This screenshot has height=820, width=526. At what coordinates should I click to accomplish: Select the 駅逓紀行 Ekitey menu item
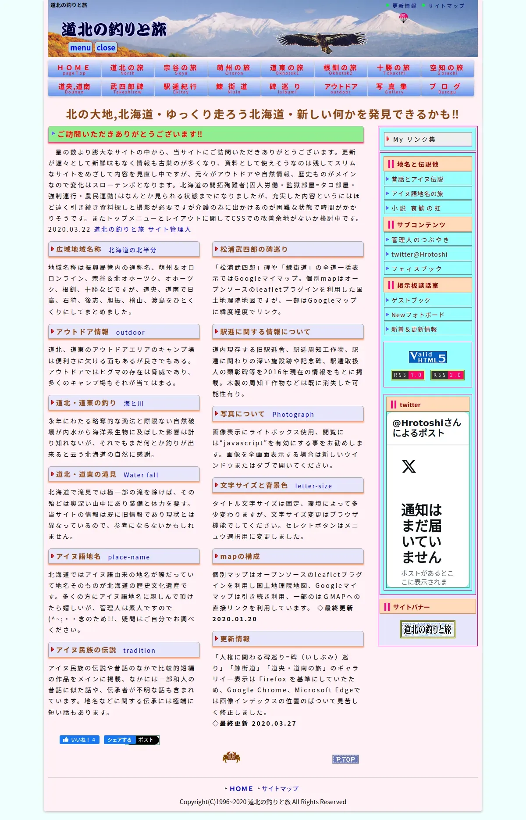[x=181, y=88]
